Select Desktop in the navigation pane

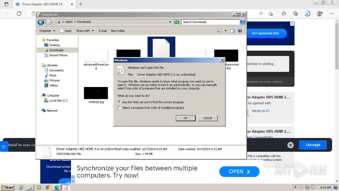(55, 45)
